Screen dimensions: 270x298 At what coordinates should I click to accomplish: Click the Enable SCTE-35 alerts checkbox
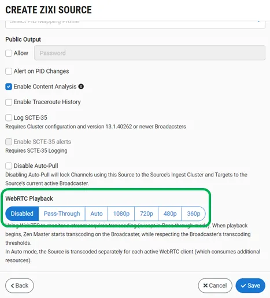pos(9,142)
